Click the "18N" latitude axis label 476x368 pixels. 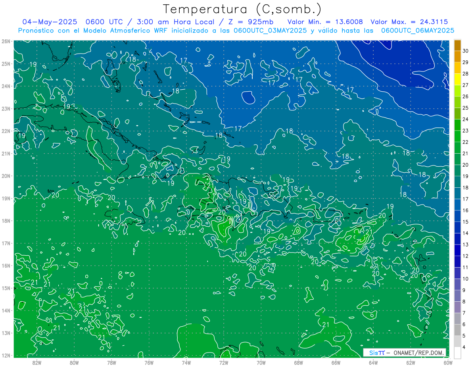(x=6, y=221)
